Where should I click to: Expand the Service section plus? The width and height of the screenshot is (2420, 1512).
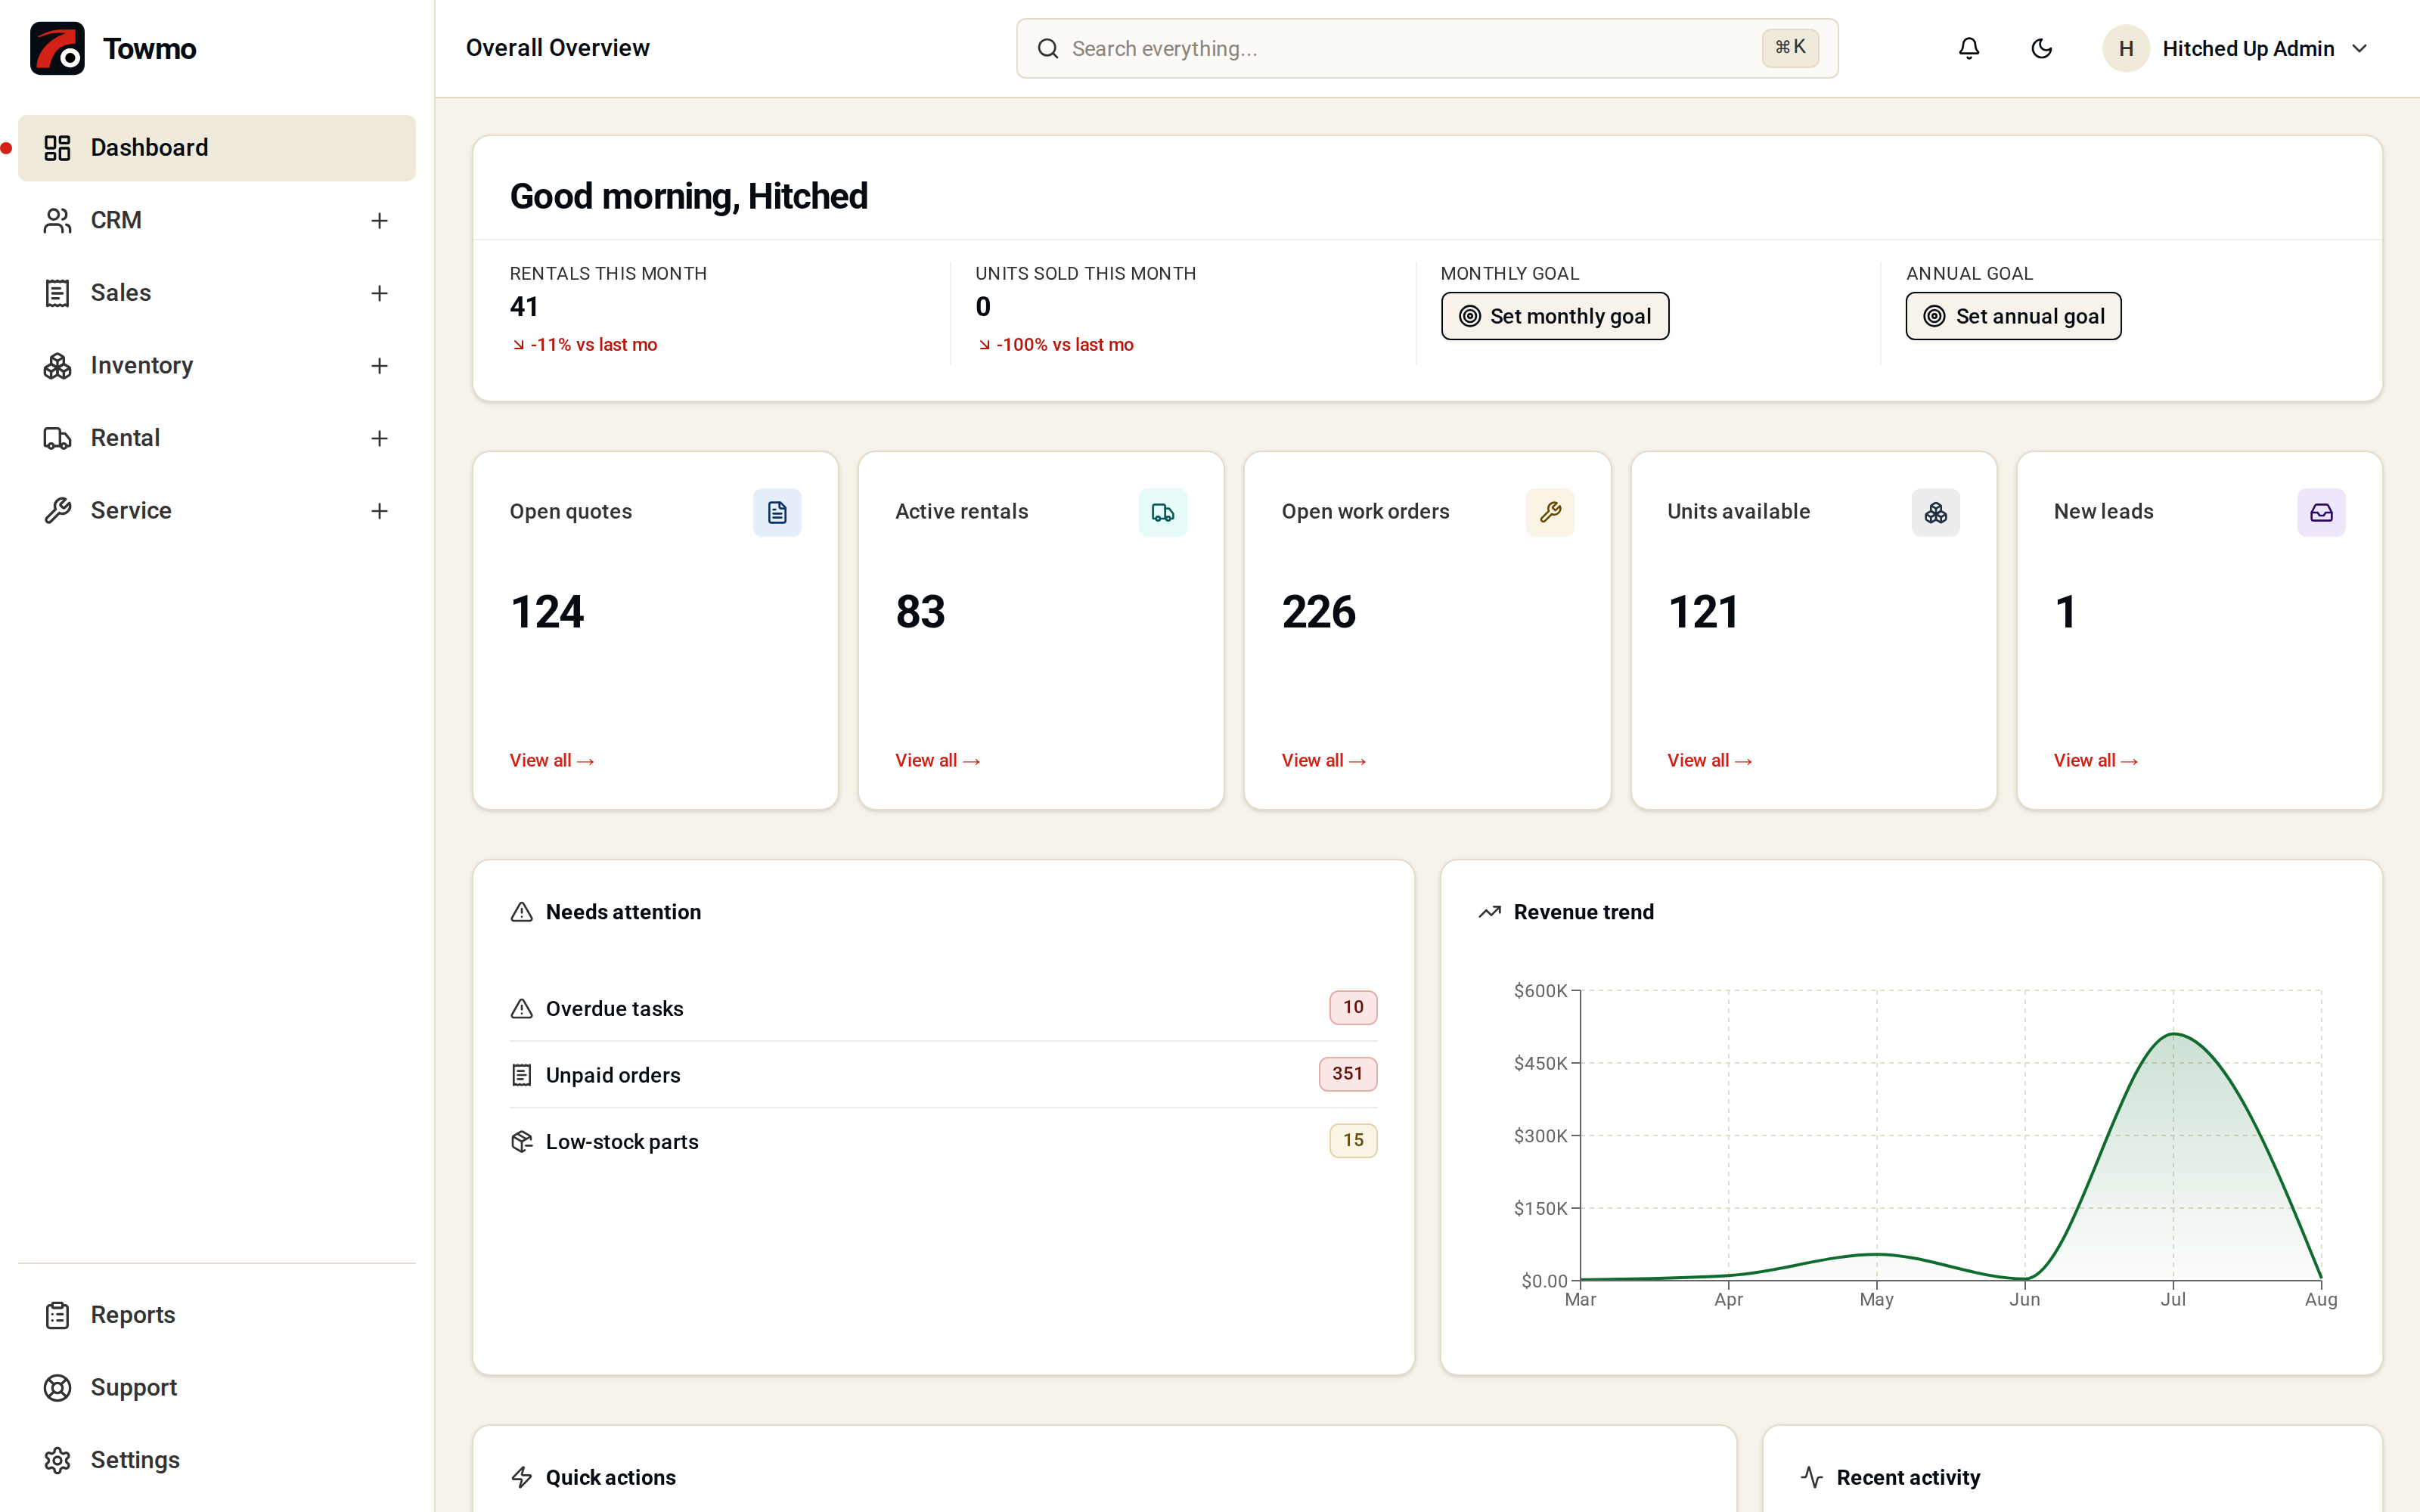(379, 511)
